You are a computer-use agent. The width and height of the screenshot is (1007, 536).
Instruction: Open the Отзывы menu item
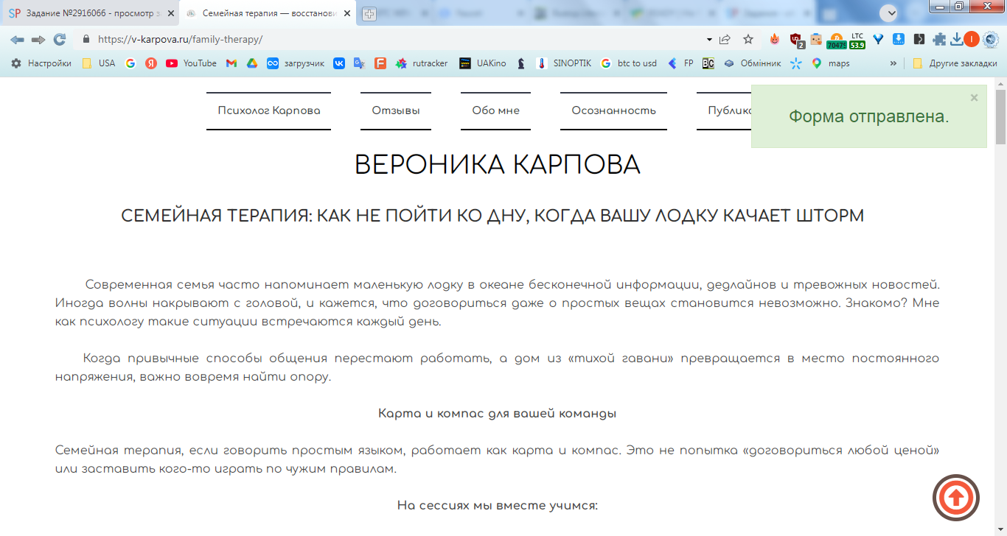pos(396,110)
